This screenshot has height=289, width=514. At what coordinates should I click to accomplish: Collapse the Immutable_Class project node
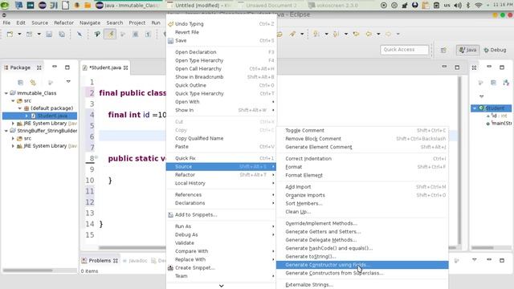point(6,93)
